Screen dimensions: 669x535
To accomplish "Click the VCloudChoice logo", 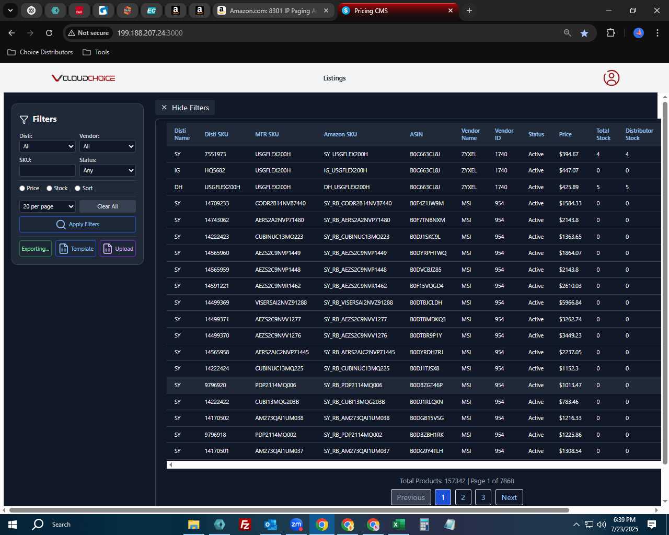I will [x=83, y=78].
